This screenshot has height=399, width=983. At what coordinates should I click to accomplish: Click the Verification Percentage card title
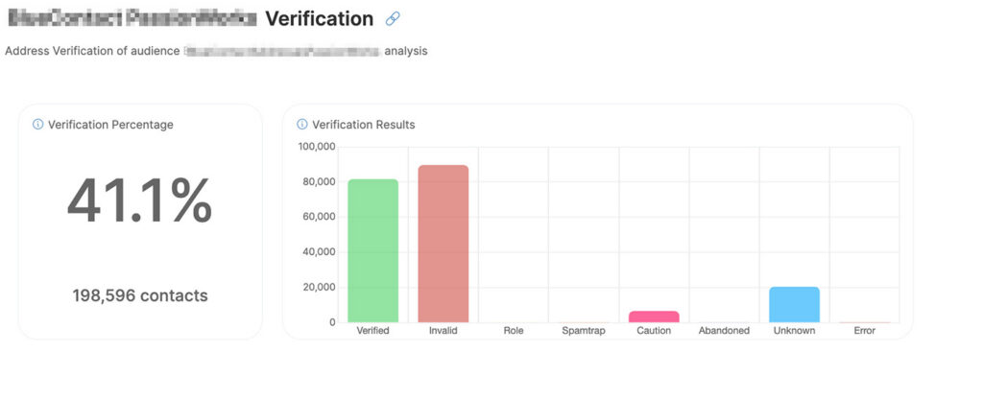pyautogui.click(x=111, y=125)
